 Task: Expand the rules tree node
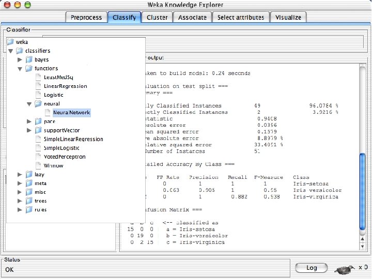(20, 209)
